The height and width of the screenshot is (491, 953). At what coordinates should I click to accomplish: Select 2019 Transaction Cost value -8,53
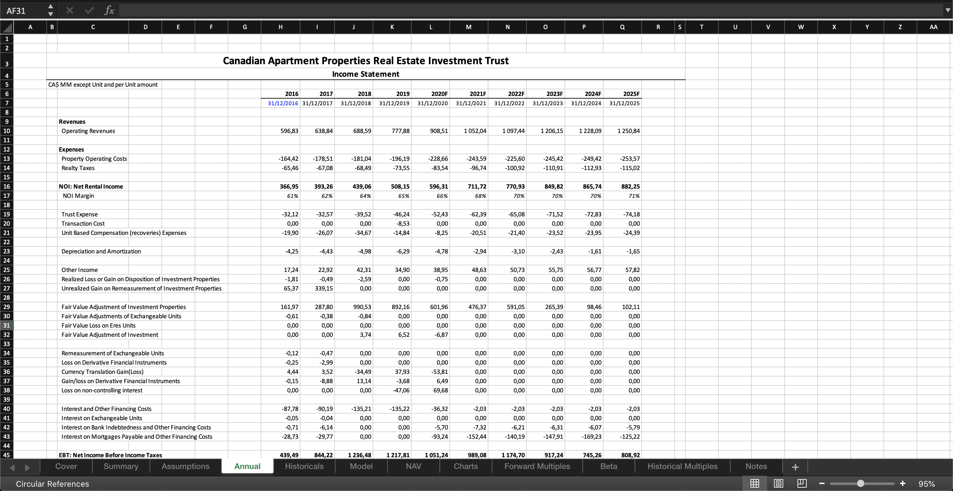point(392,223)
